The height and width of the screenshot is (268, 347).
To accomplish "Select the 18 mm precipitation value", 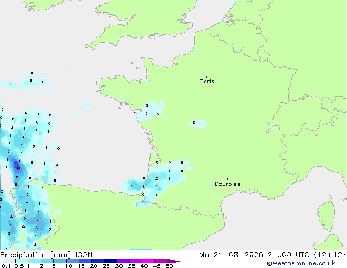I will (x=18, y=169).
